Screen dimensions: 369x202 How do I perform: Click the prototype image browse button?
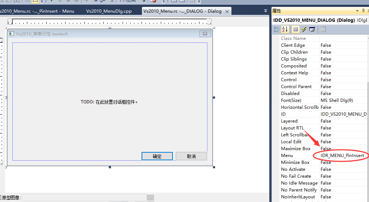click(x=150, y=198)
